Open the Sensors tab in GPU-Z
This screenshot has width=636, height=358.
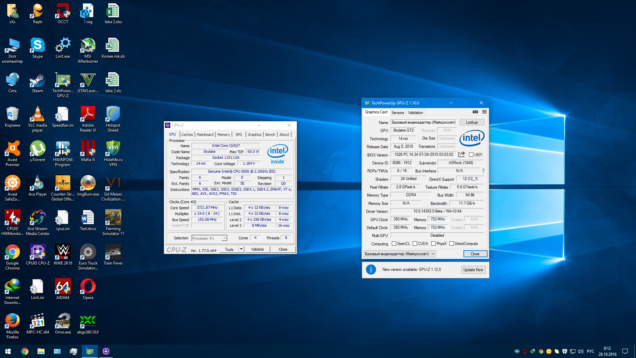pos(397,113)
